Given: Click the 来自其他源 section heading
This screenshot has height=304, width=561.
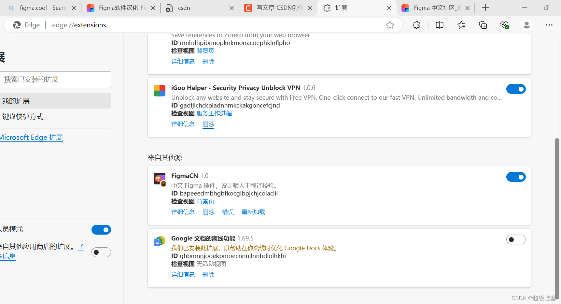Looking at the screenshot, I should pos(165,158).
